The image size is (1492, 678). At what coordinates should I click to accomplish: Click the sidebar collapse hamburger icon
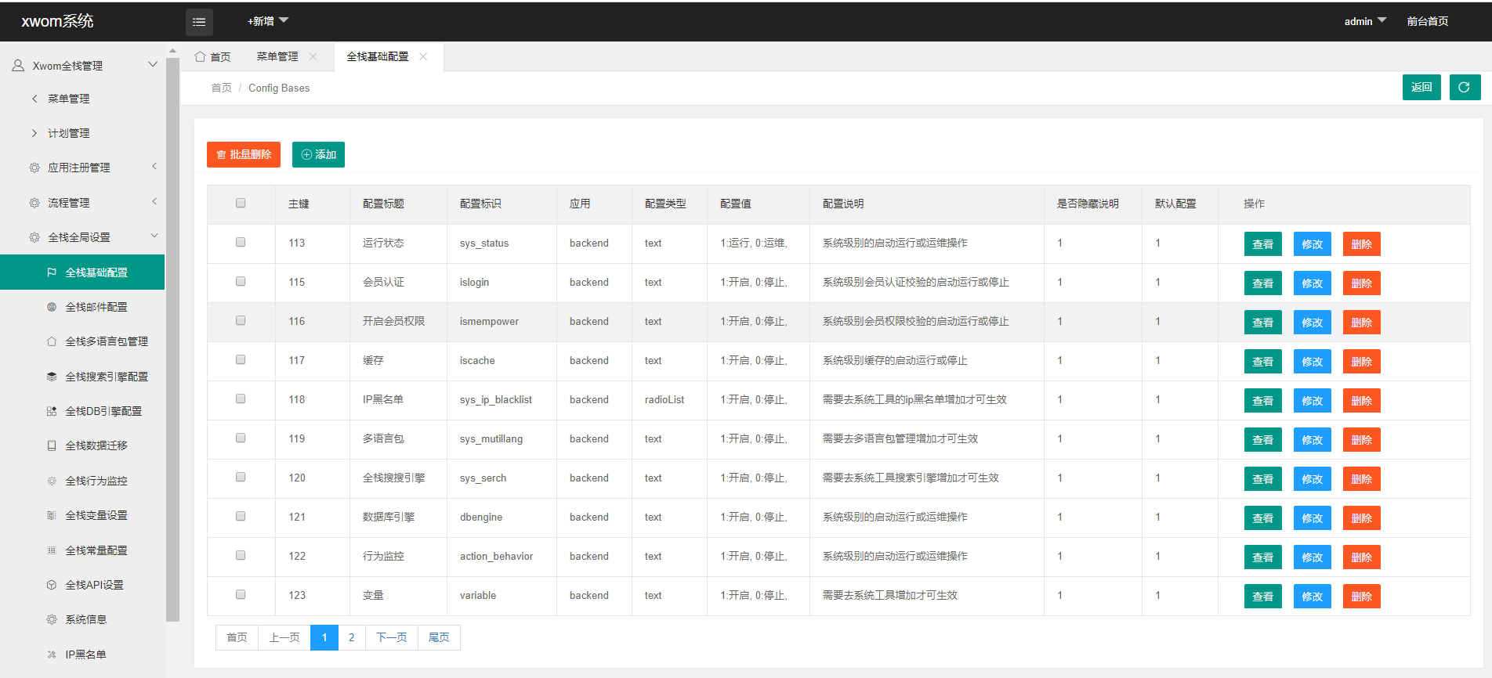click(x=199, y=22)
